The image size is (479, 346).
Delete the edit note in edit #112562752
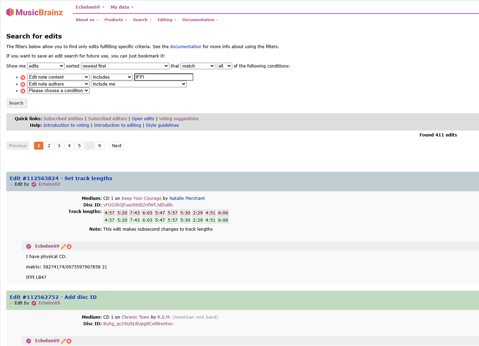pos(69,341)
